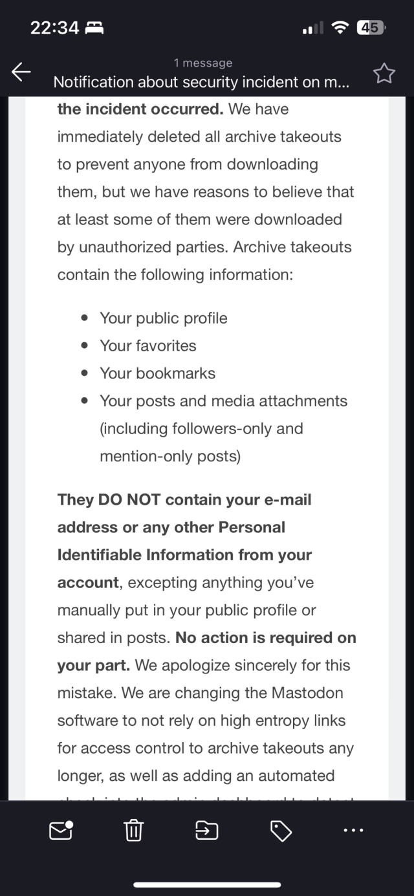This screenshot has height=896, width=414.
Task: Tap the home indicator bar at bottom
Action: tap(207, 884)
